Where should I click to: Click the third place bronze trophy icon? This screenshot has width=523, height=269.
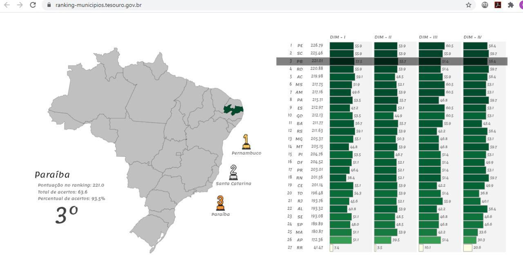coord(220,203)
